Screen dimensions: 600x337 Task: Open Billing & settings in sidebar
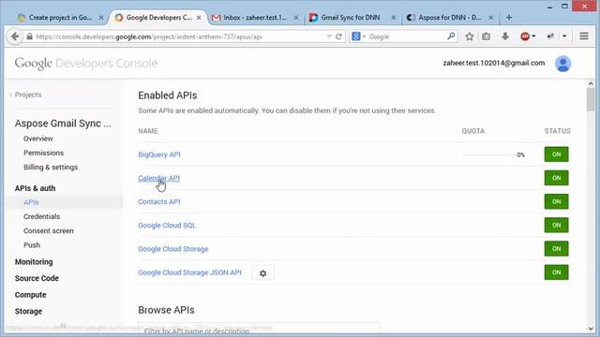point(51,168)
